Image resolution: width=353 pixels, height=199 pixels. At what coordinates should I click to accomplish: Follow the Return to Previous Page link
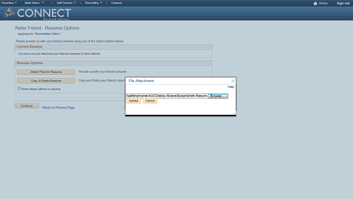(x=58, y=108)
